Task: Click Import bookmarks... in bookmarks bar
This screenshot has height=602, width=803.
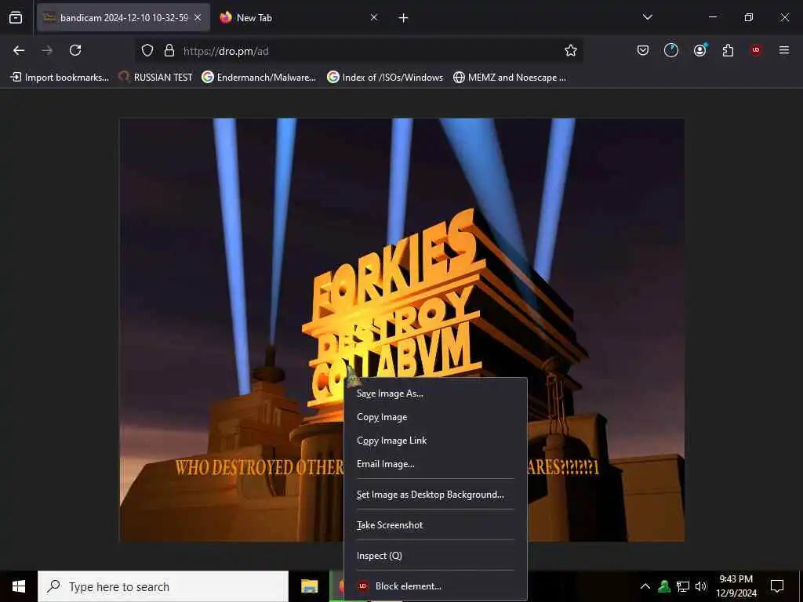Action: tap(60, 78)
